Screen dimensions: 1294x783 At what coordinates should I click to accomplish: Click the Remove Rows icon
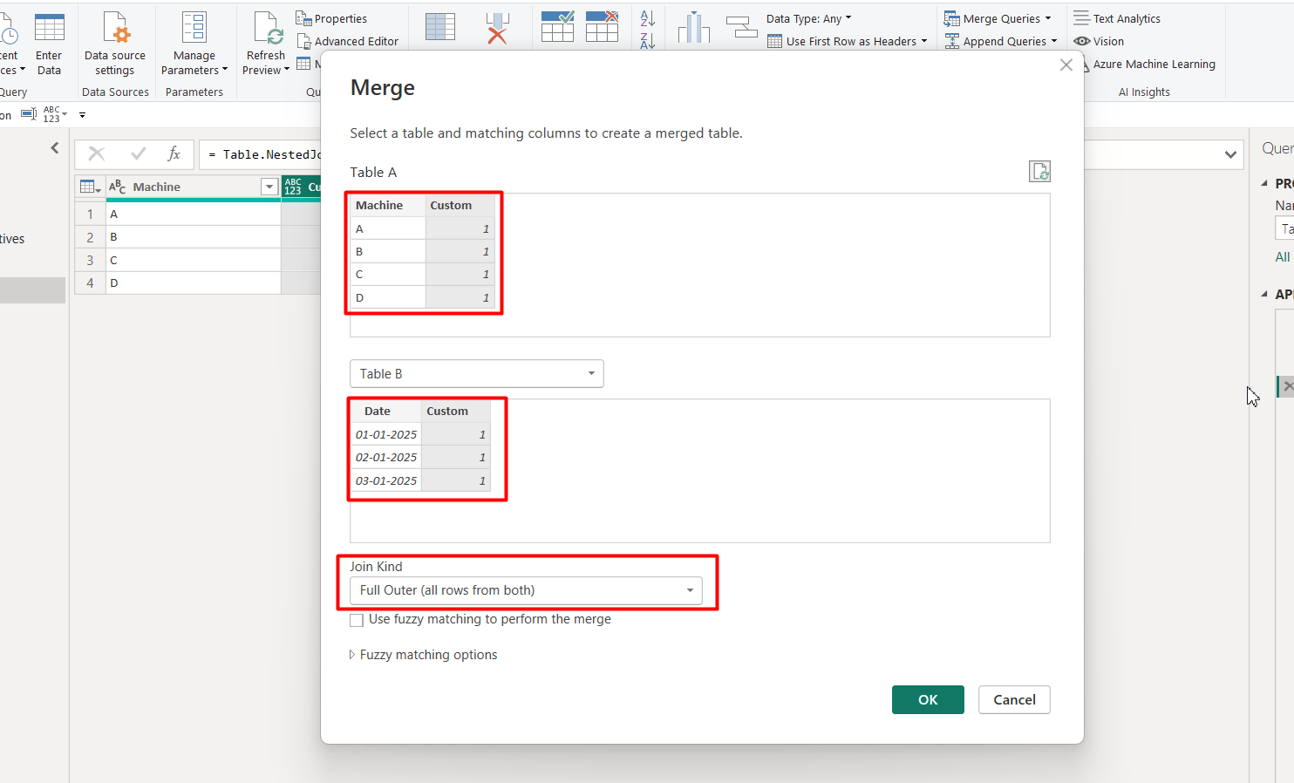pos(603,27)
